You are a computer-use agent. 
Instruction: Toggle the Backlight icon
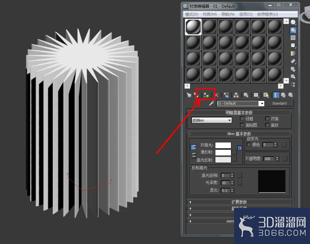point(293,30)
